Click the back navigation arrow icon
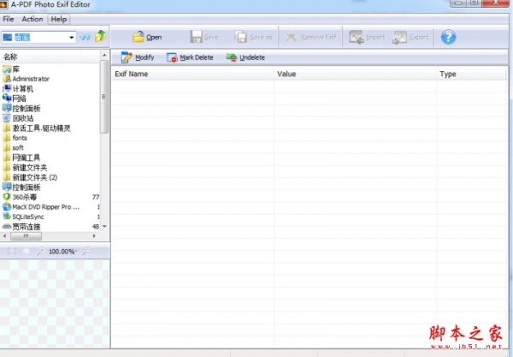 click(85, 36)
